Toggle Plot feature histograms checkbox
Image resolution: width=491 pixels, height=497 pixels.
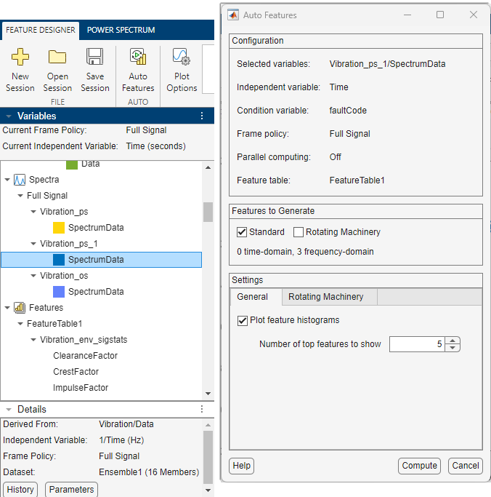coord(243,320)
